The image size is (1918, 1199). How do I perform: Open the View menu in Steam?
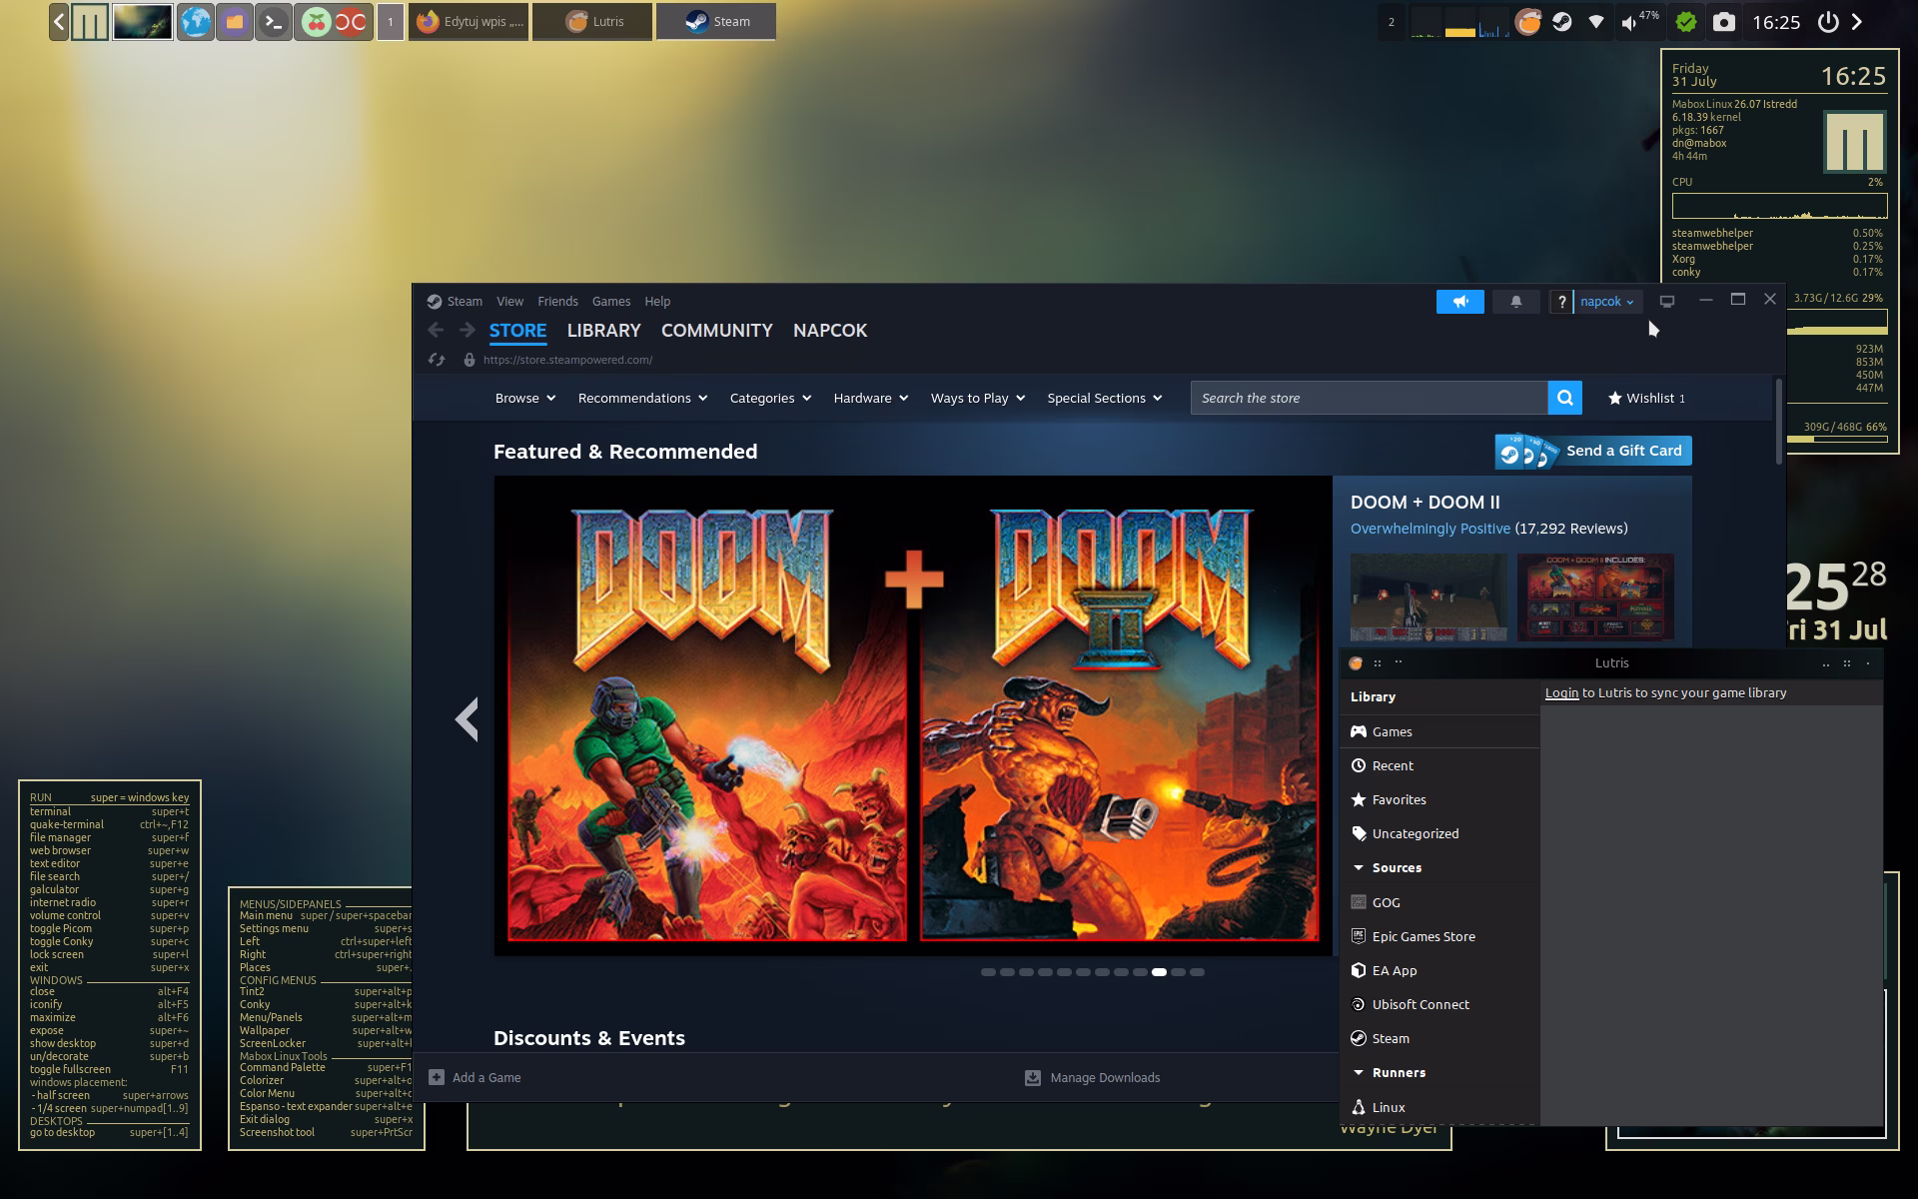[x=509, y=302]
